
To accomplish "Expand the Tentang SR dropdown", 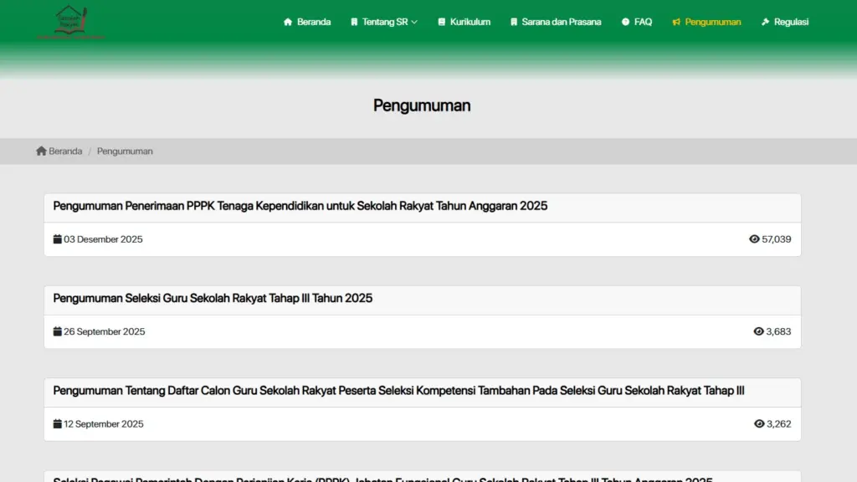I will pos(383,22).
